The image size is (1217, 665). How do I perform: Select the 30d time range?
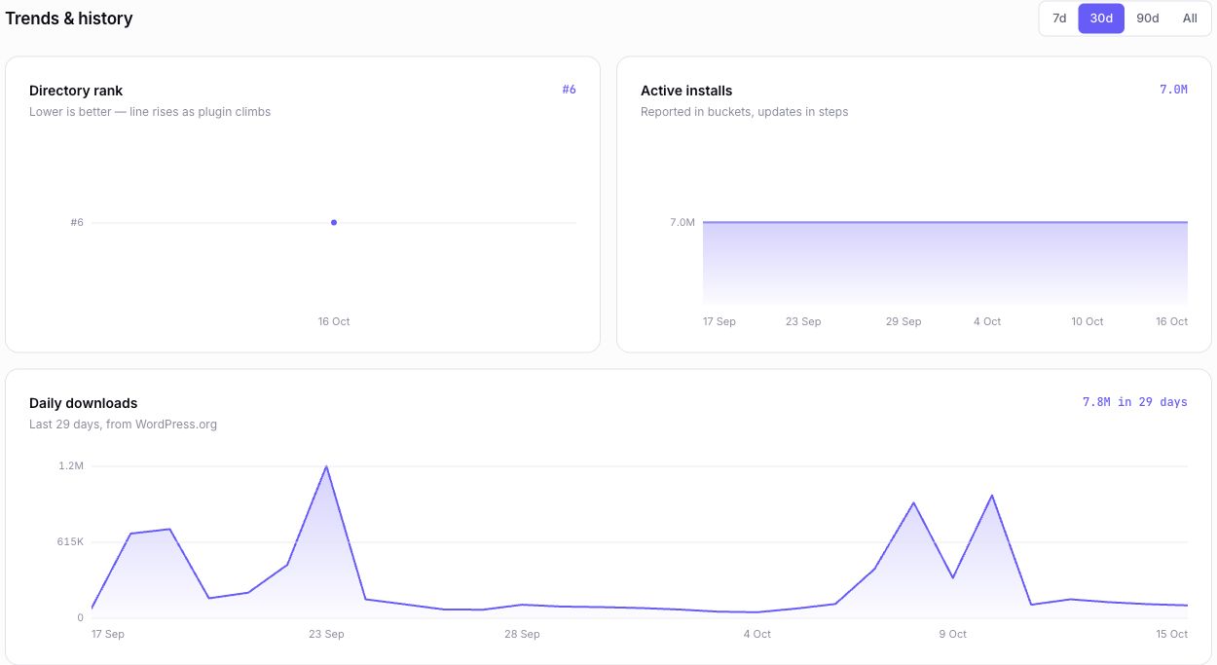[x=1101, y=18]
